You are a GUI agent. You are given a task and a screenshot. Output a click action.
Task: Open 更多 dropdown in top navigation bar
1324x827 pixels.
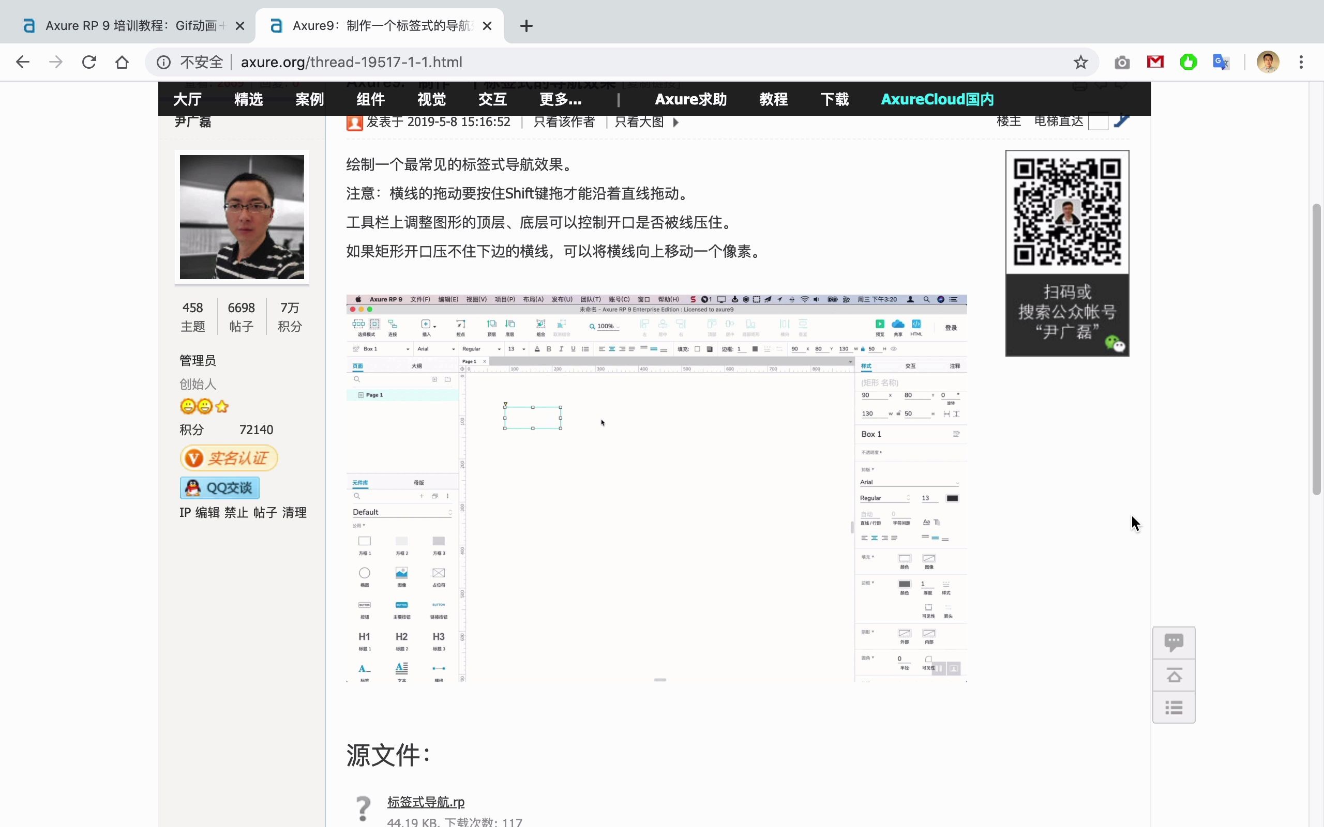click(x=559, y=99)
